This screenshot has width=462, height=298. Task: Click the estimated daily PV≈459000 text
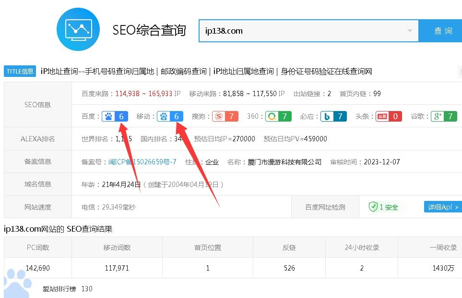pos(295,139)
